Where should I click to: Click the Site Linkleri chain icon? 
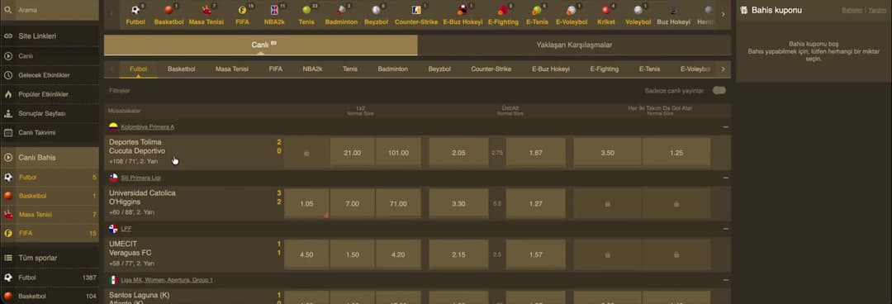8,36
